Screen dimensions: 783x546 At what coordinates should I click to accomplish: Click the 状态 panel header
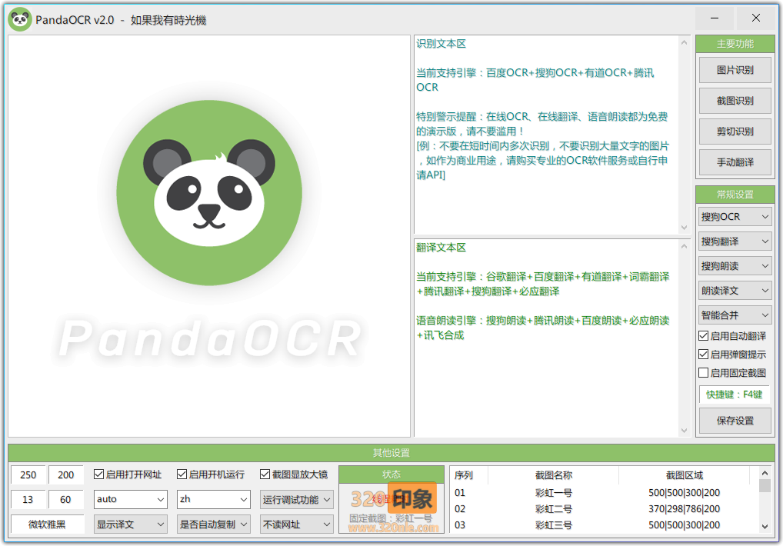391,474
